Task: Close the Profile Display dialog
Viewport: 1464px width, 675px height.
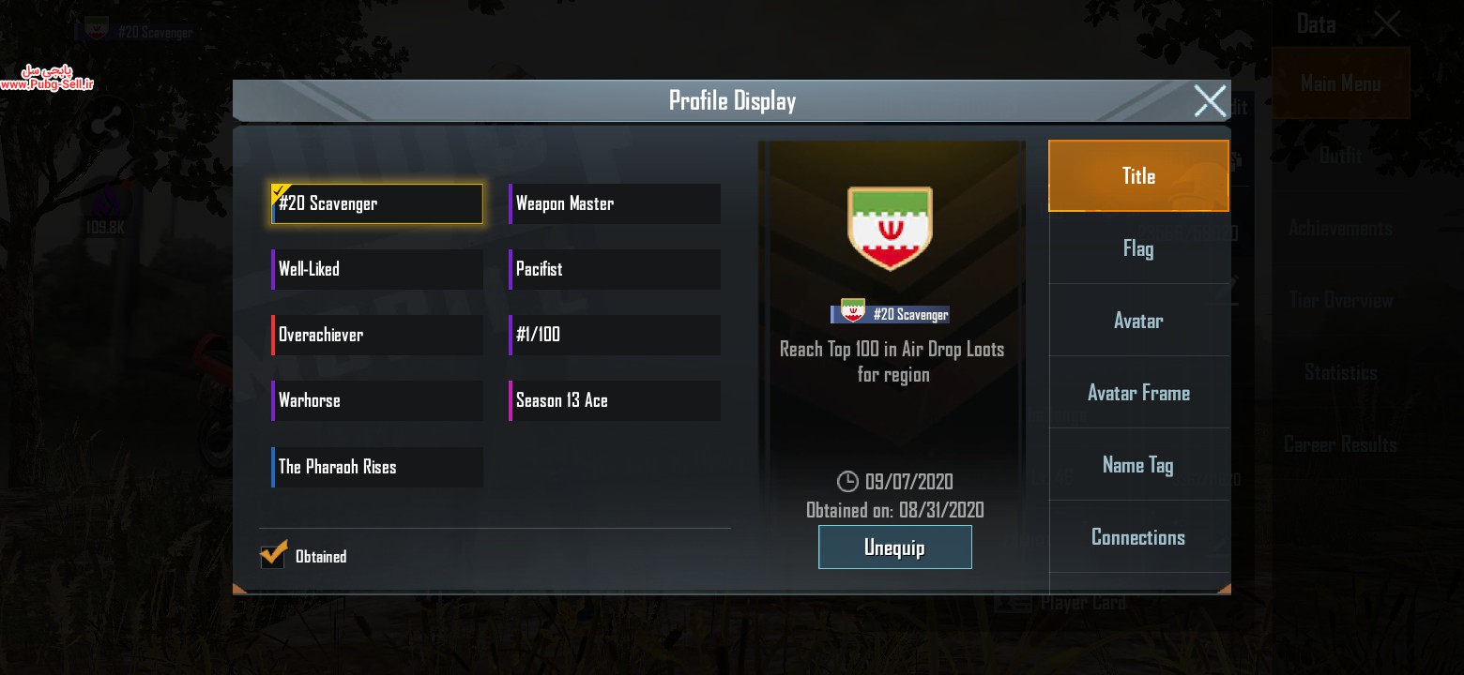Action: pos(1210,100)
